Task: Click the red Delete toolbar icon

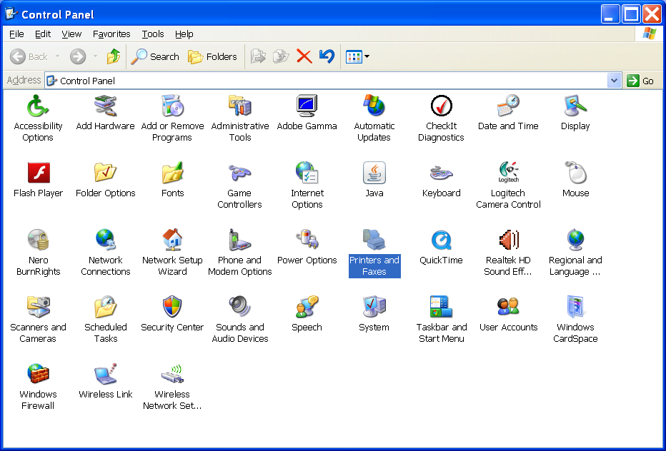Action: coord(304,56)
